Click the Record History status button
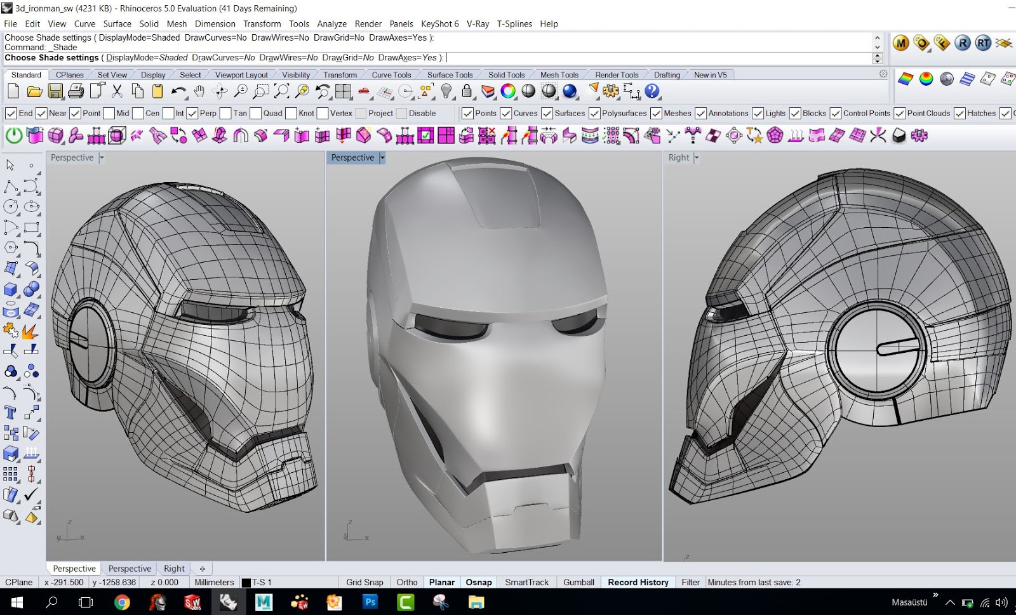Image resolution: width=1016 pixels, height=615 pixels. pyautogui.click(x=638, y=582)
